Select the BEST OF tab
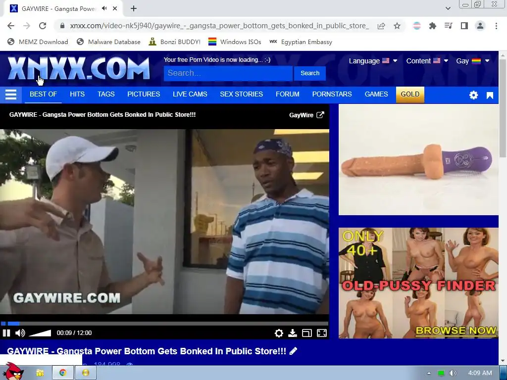The image size is (507, 380). pyautogui.click(x=44, y=94)
